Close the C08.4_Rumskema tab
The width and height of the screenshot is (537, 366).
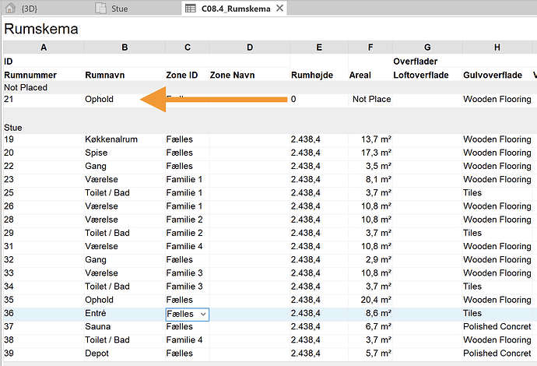tap(280, 8)
